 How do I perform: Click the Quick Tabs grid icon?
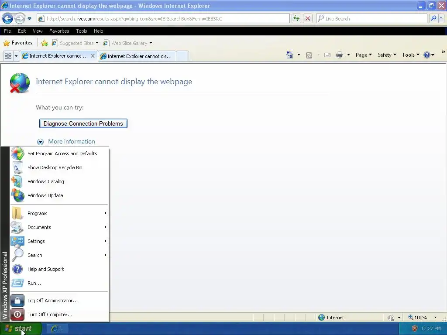pos(8,56)
